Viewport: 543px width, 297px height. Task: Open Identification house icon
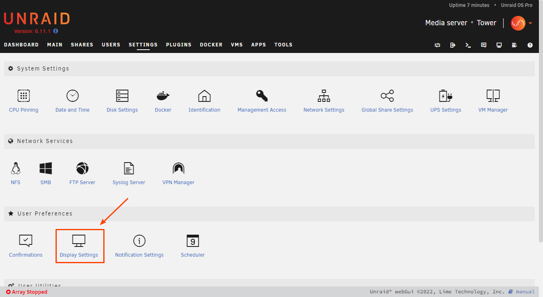(204, 96)
